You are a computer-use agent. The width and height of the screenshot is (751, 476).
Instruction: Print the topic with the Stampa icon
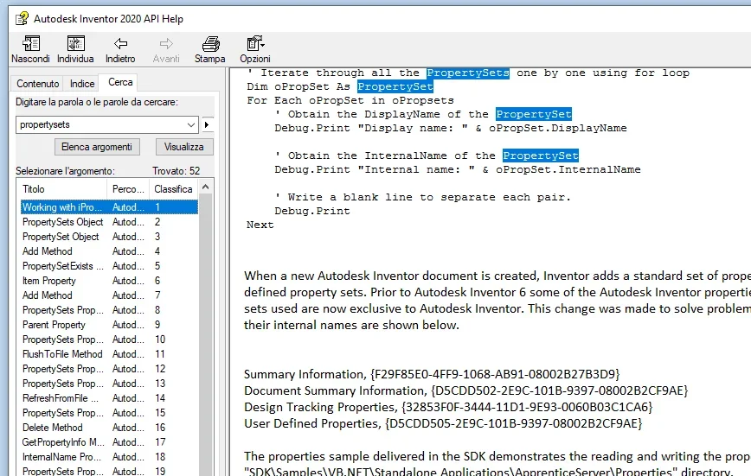[x=210, y=44]
